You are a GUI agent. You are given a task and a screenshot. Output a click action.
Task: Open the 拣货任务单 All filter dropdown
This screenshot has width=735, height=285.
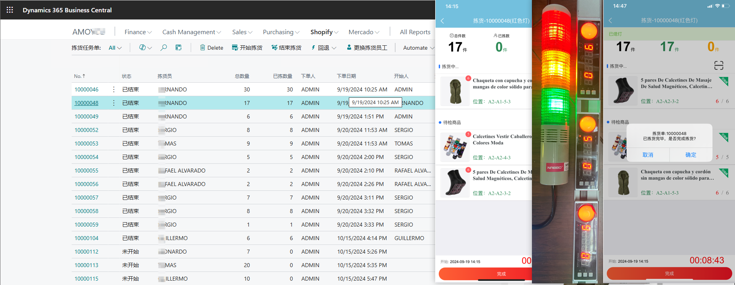115,48
